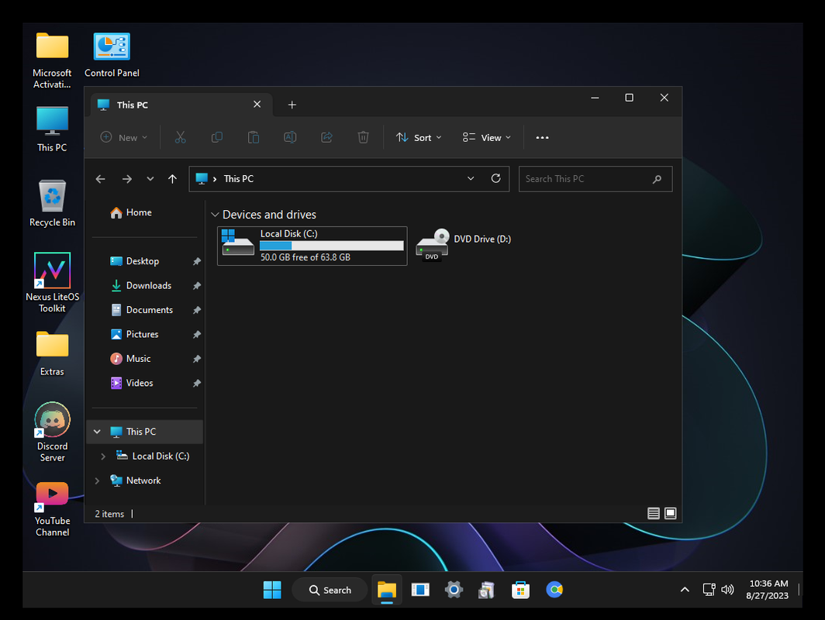The width and height of the screenshot is (825, 620).
Task: Open Control Panel desktop icon
Action: coord(112,55)
